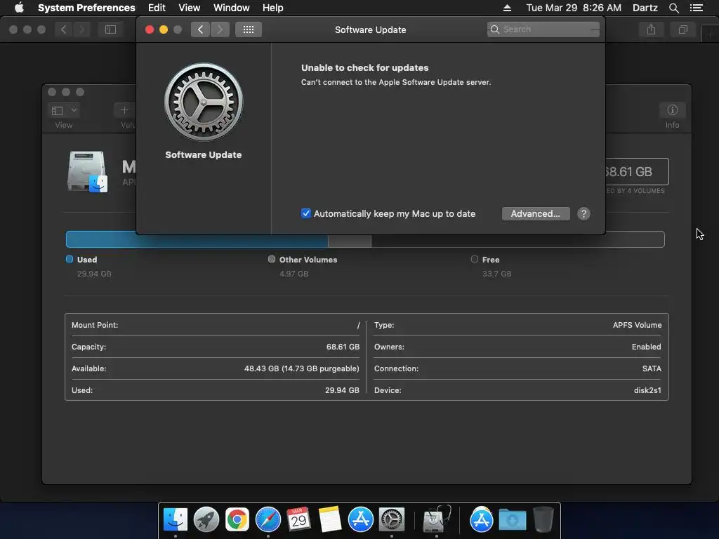This screenshot has height=539, width=719.
Task: Click the add Volume plus button in Disk Utility
Action: [124, 110]
